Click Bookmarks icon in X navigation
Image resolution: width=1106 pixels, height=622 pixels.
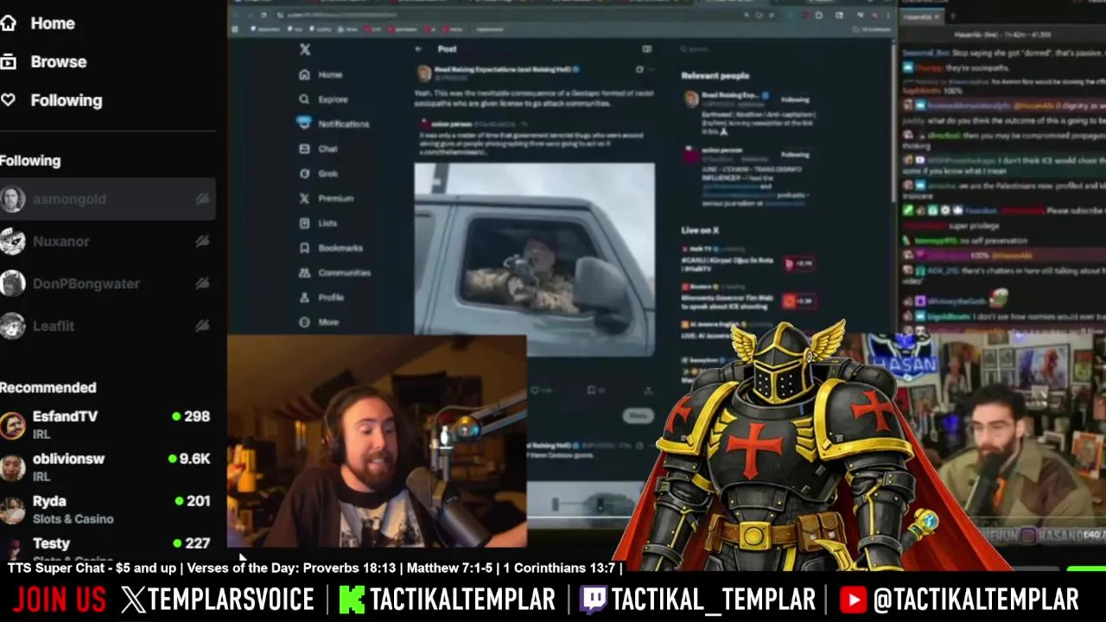(x=304, y=248)
